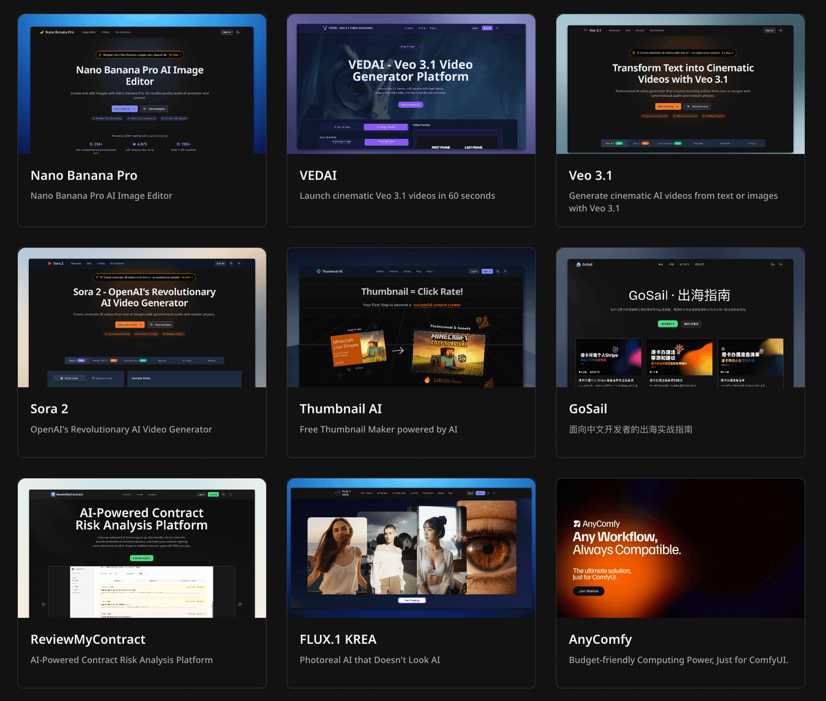Click the AnyComfy logo icon in preview

pos(577,524)
